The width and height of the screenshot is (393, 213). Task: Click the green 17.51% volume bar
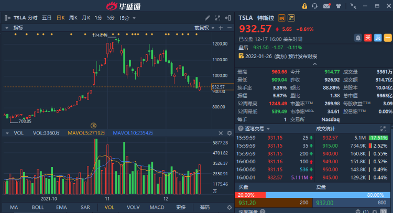tap(378, 138)
